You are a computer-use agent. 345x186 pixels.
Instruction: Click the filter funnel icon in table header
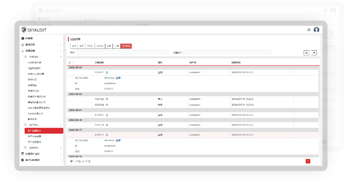[x=73, y=62]
